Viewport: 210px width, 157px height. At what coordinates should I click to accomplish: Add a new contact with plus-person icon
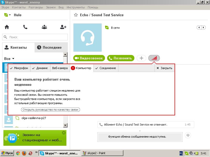(63, 27)
